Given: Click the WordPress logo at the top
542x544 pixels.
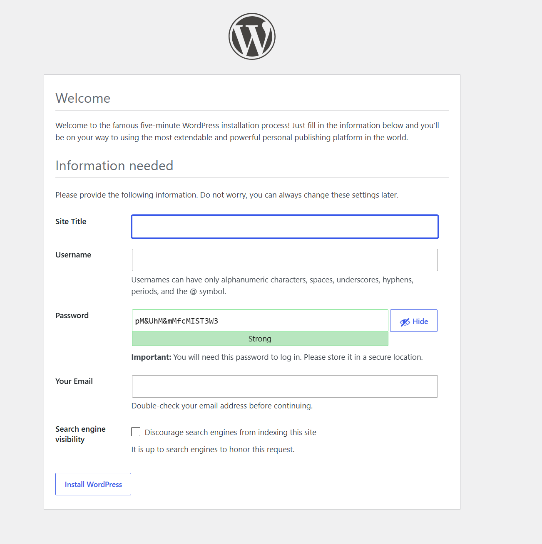Looking at the screenshot, I should [252, 36].
